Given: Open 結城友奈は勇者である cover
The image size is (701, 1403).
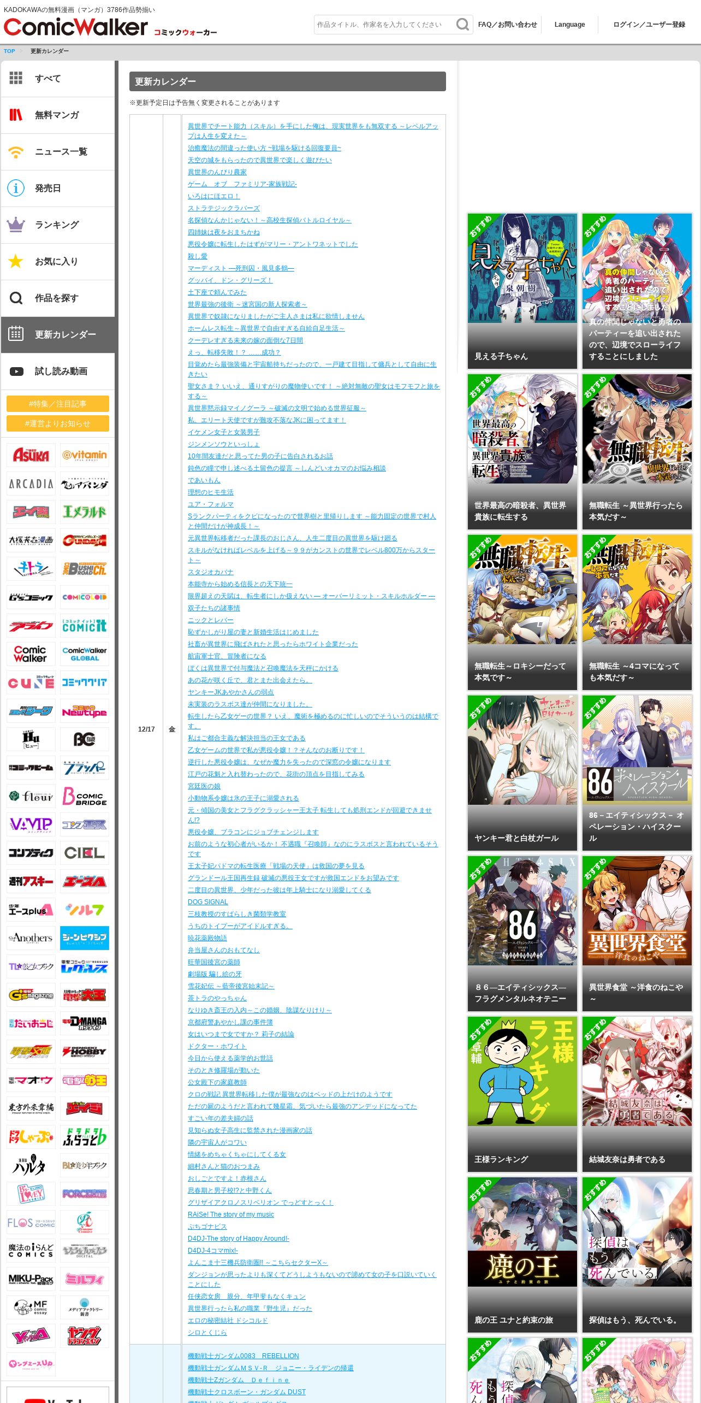Looking at the screenshot, I should point(637,1094).
